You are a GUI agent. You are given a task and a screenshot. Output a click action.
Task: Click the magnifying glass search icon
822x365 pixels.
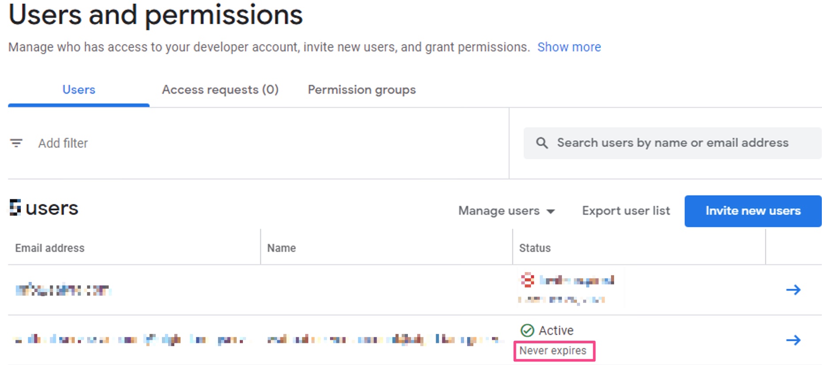tap(542, 143)
